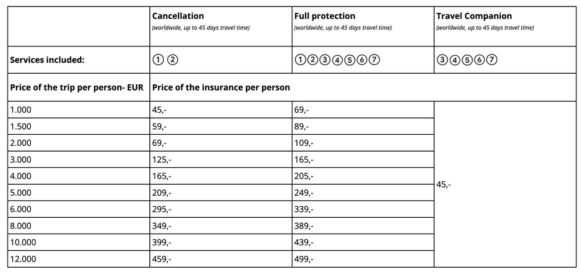Select circled number 4 under Full protection

[x=338, y=59]
